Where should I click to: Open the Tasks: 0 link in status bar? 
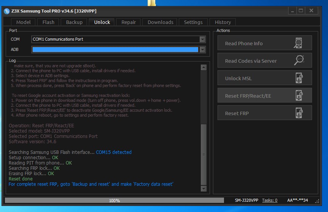coord(270,200)
